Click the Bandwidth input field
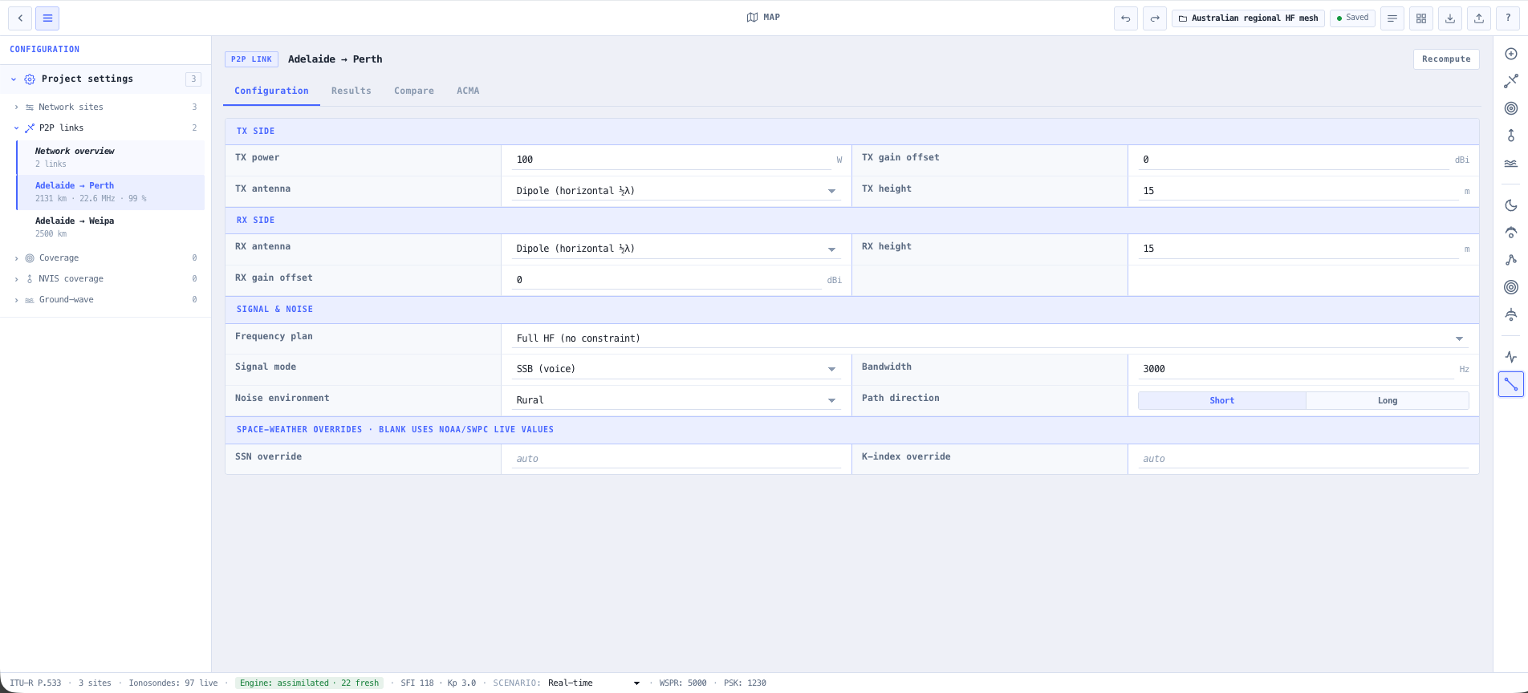This screenshot has width=1528, height=693. [x=1295, y=369]
